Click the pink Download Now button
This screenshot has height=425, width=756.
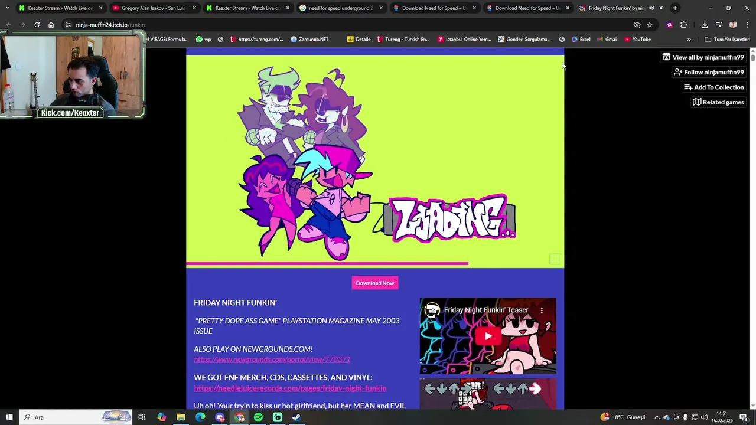point(375,283)
